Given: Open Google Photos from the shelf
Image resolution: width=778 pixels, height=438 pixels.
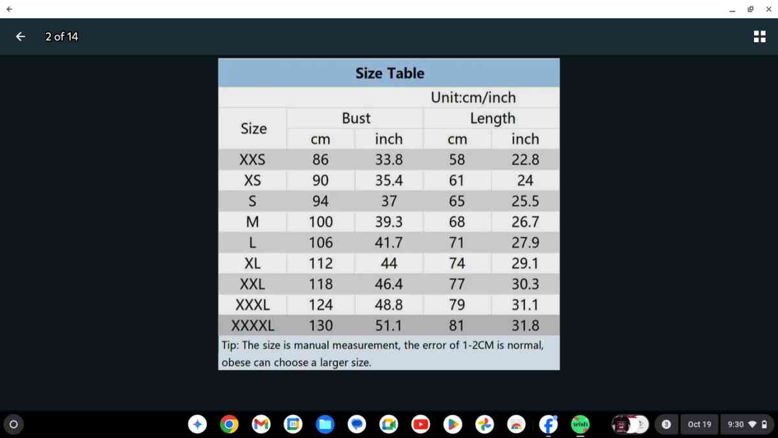Looking at the screenshot, I should [x=484, y=424].
